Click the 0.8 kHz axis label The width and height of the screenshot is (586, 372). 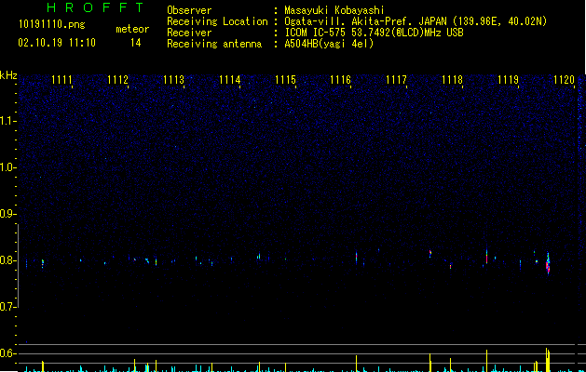[x=8, y=260]
